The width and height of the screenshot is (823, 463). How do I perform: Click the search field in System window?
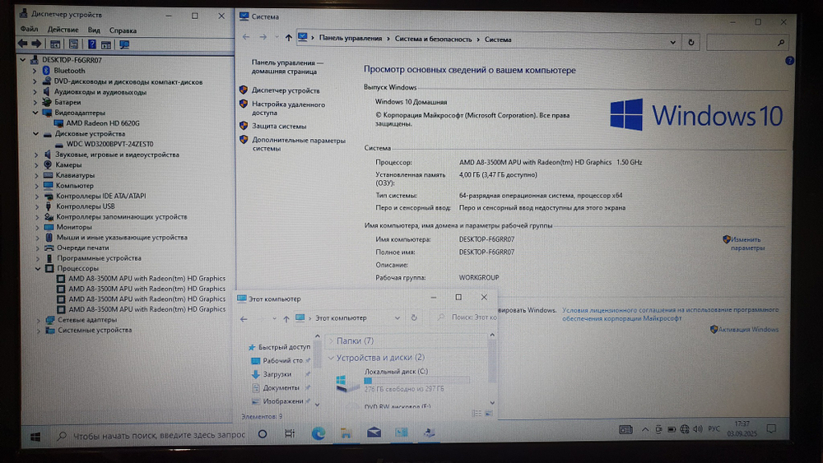[746, 43]
